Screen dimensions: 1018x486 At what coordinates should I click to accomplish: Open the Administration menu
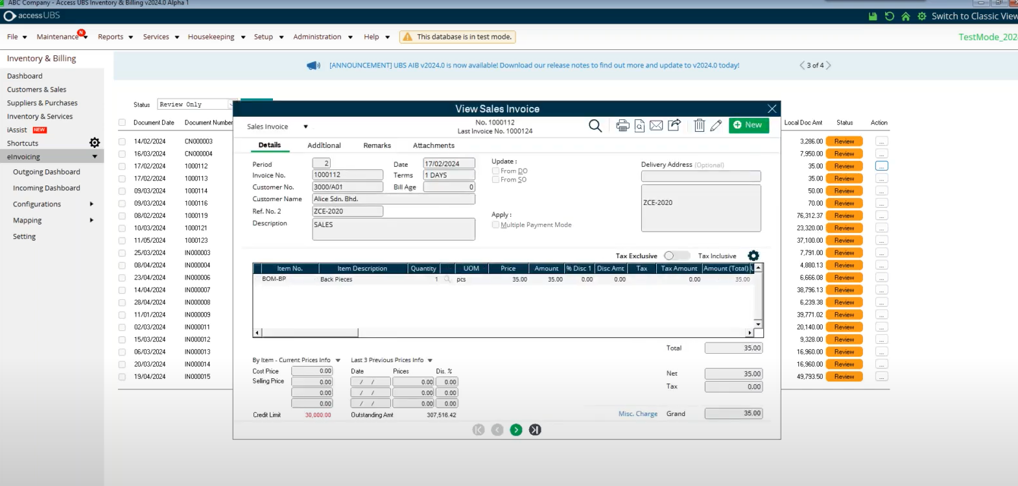coord(323,37)
